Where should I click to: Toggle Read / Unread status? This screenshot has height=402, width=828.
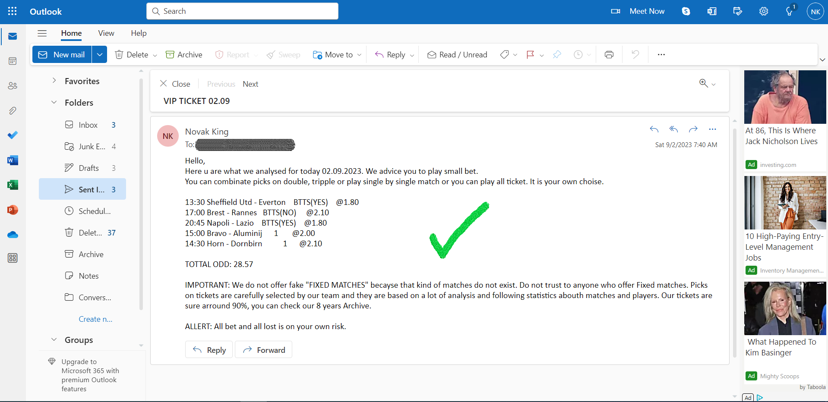click(457, 55)
